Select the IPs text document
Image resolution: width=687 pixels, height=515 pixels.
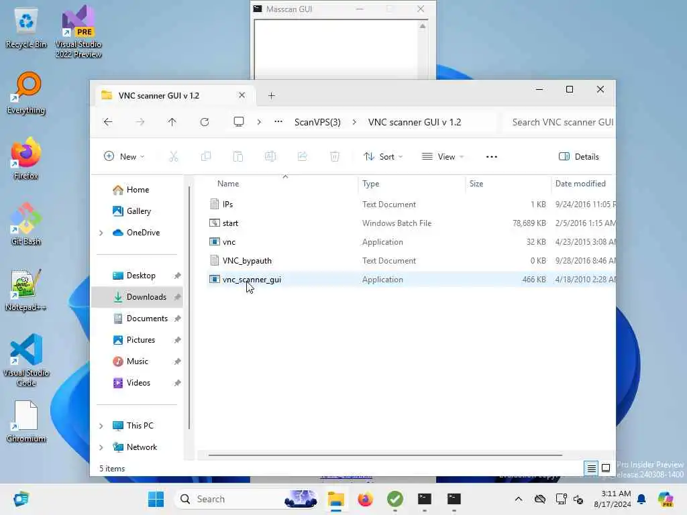click(x=411, y=205)
